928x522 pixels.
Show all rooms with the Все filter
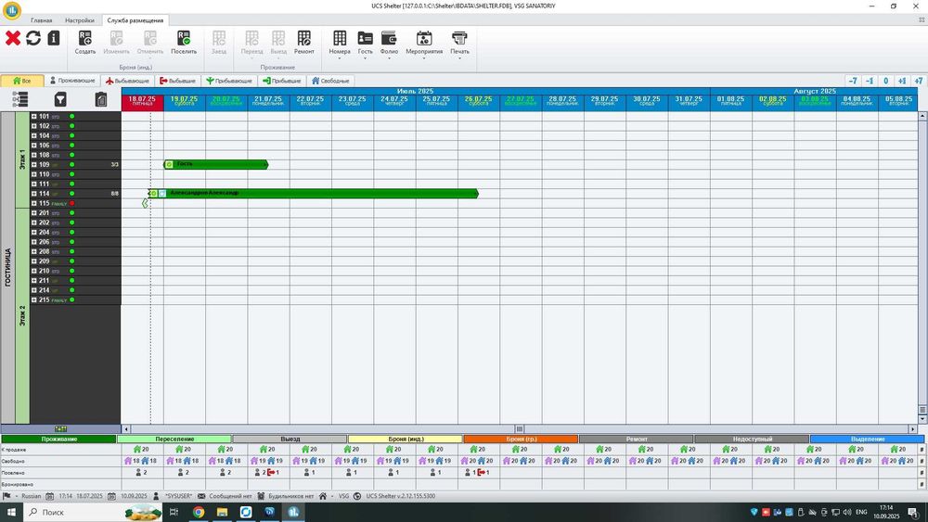[22, 81]
